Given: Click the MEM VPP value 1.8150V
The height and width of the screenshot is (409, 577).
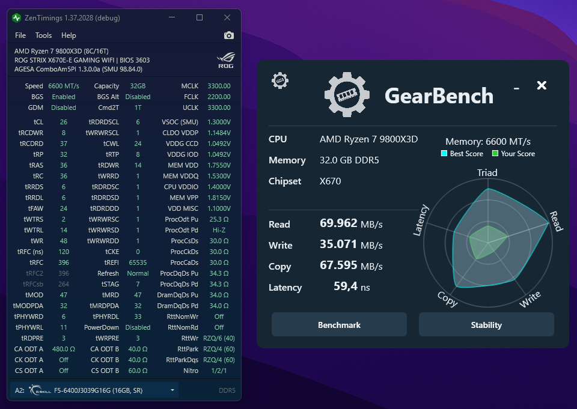Looking at the screenshot, I should pyautogui.click(x=219, y=198).
